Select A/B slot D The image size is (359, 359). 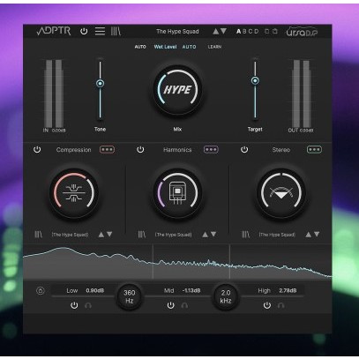point(257,31)
